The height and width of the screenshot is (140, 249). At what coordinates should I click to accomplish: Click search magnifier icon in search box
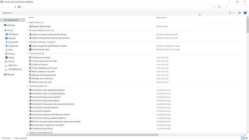pyautogui.click(x=226, y=7)
